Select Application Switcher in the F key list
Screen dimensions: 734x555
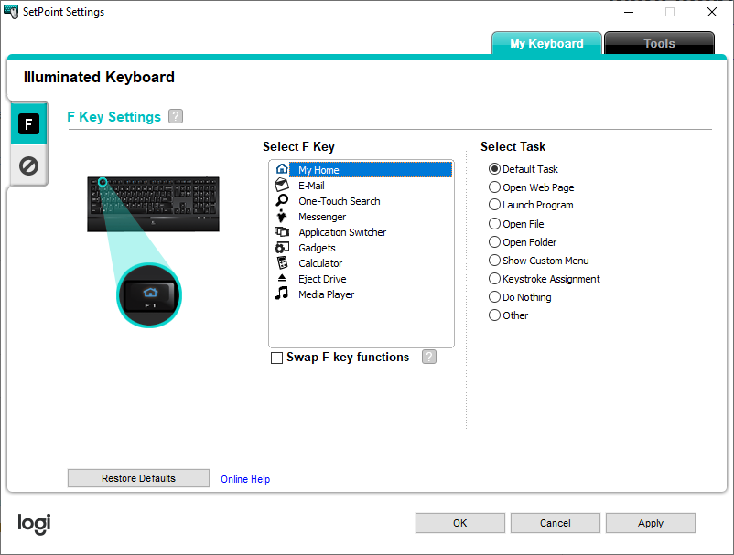coord(342,232)
